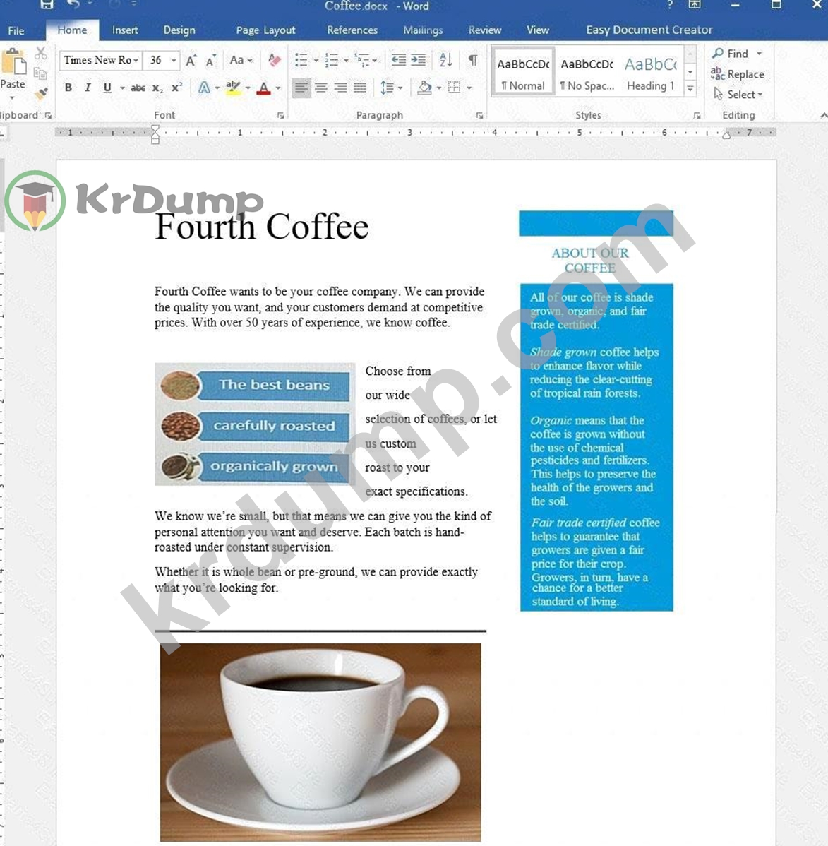
Task: Toggle Underline formatting
Action: pos(107,88)
